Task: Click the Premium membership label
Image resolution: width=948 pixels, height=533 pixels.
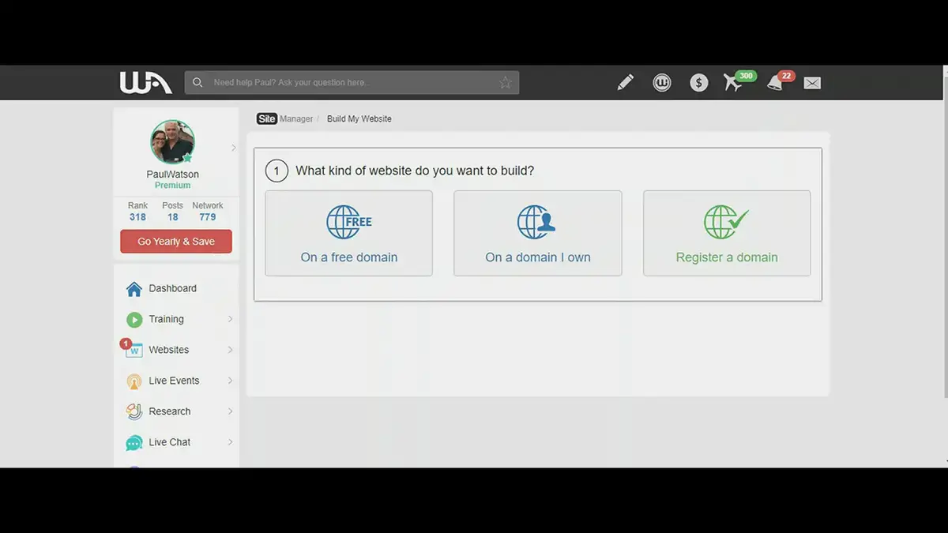Action: (173, 186)
